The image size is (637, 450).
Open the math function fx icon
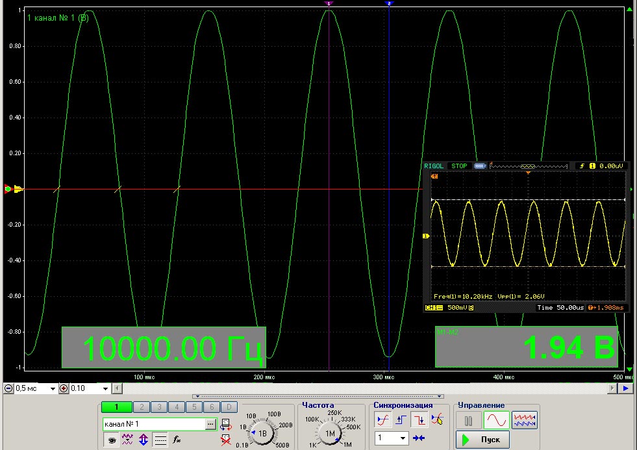coord(176,440)
